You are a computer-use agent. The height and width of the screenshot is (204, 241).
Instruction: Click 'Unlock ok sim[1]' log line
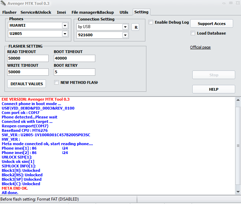click(18, 162)
